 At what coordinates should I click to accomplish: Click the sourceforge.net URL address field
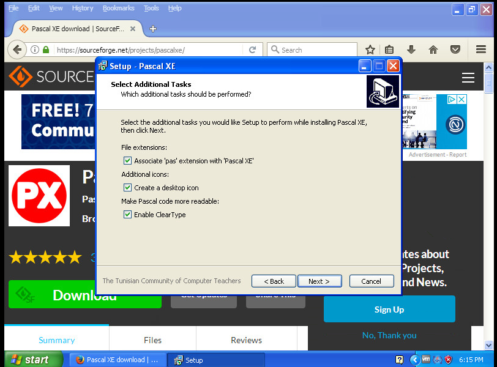pyautogui.click(x=149, y=50)
